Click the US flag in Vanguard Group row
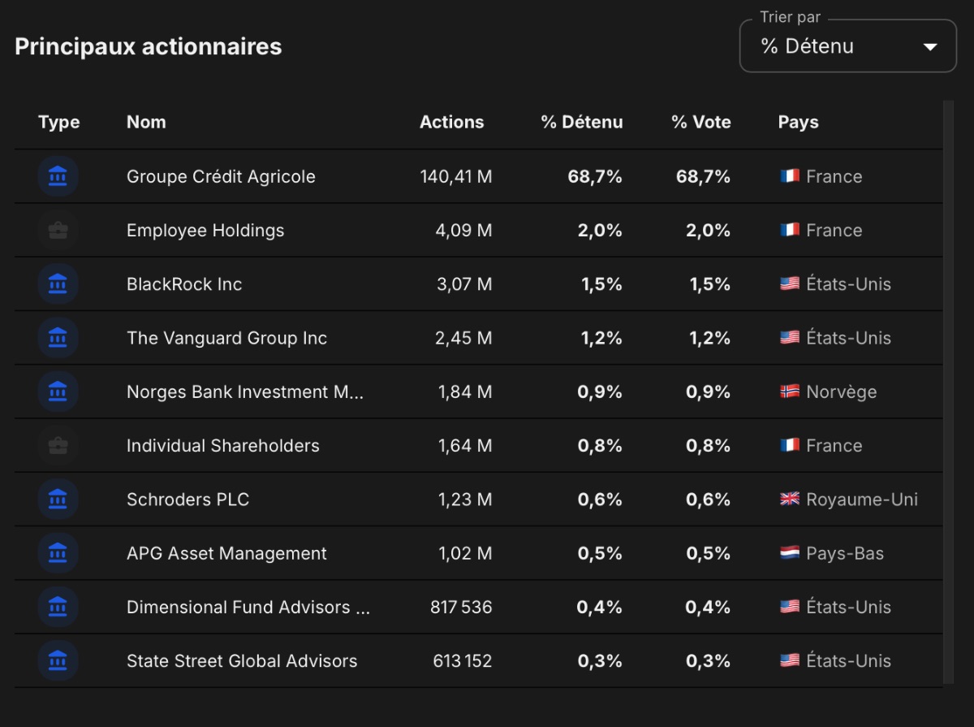Screen dimensions: 974x727 [x=790, y=338]
